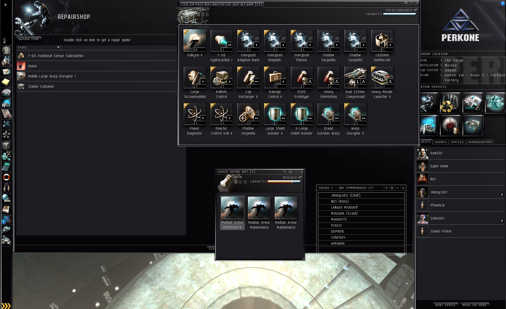The height and width of the screenshot is (309, 506).
Task: Select the Valkyrie II drone item
Action: [x=194, y=43]
